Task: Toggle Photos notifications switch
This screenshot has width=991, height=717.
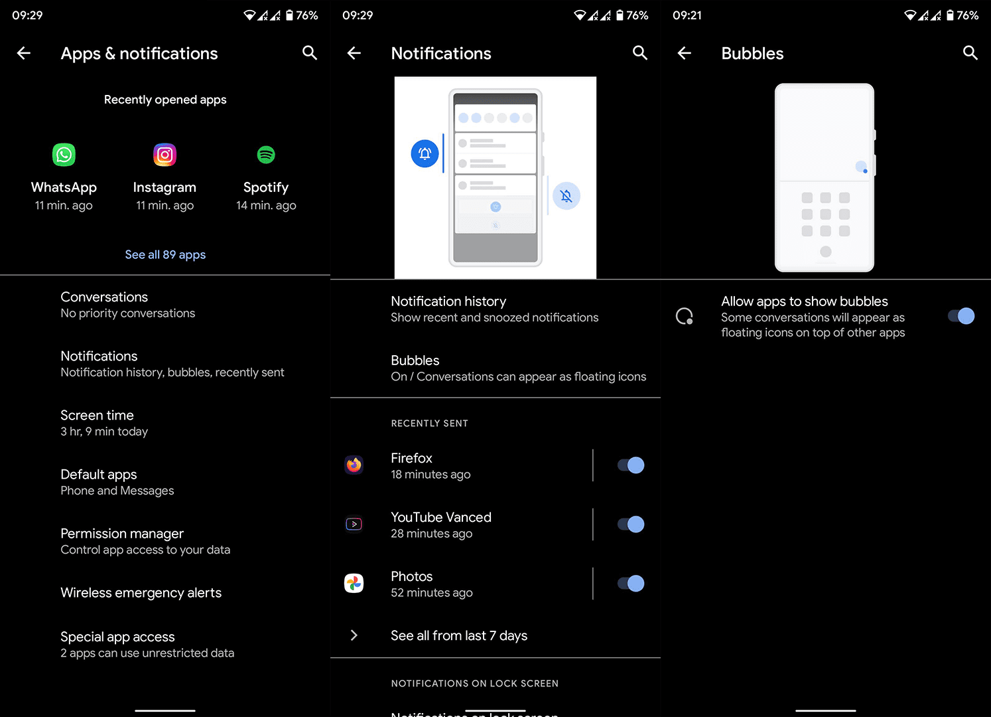Action: pos(631,583)
